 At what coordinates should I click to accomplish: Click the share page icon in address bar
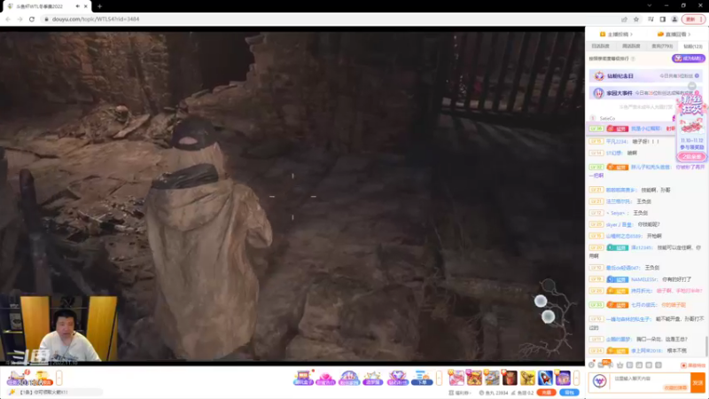pyautogui.click(x=625, y=19)
